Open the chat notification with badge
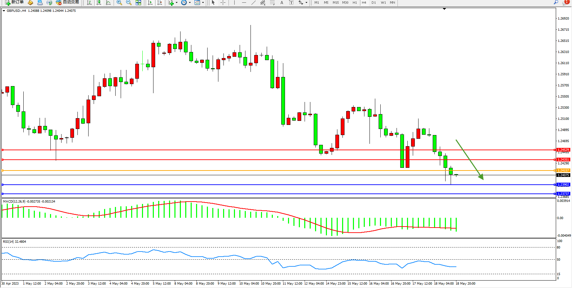Viewport: 572px width, 288px height. pos(566,2)
